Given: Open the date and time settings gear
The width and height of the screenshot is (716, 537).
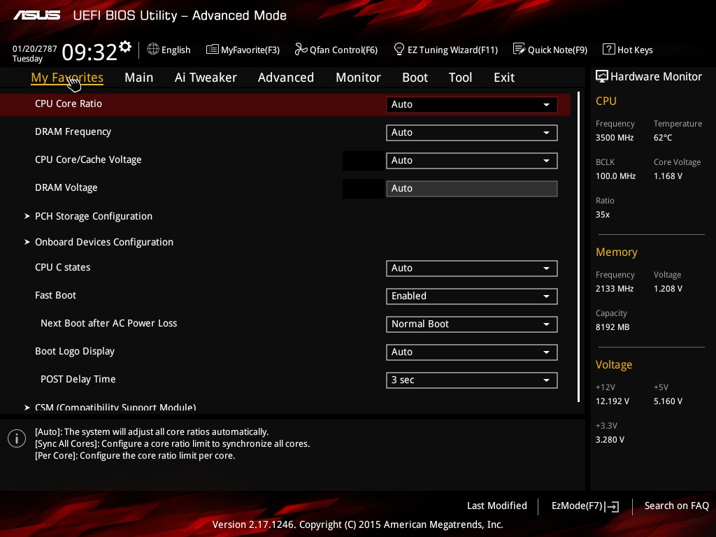Looking at the screenshot, I should [125, 47].
